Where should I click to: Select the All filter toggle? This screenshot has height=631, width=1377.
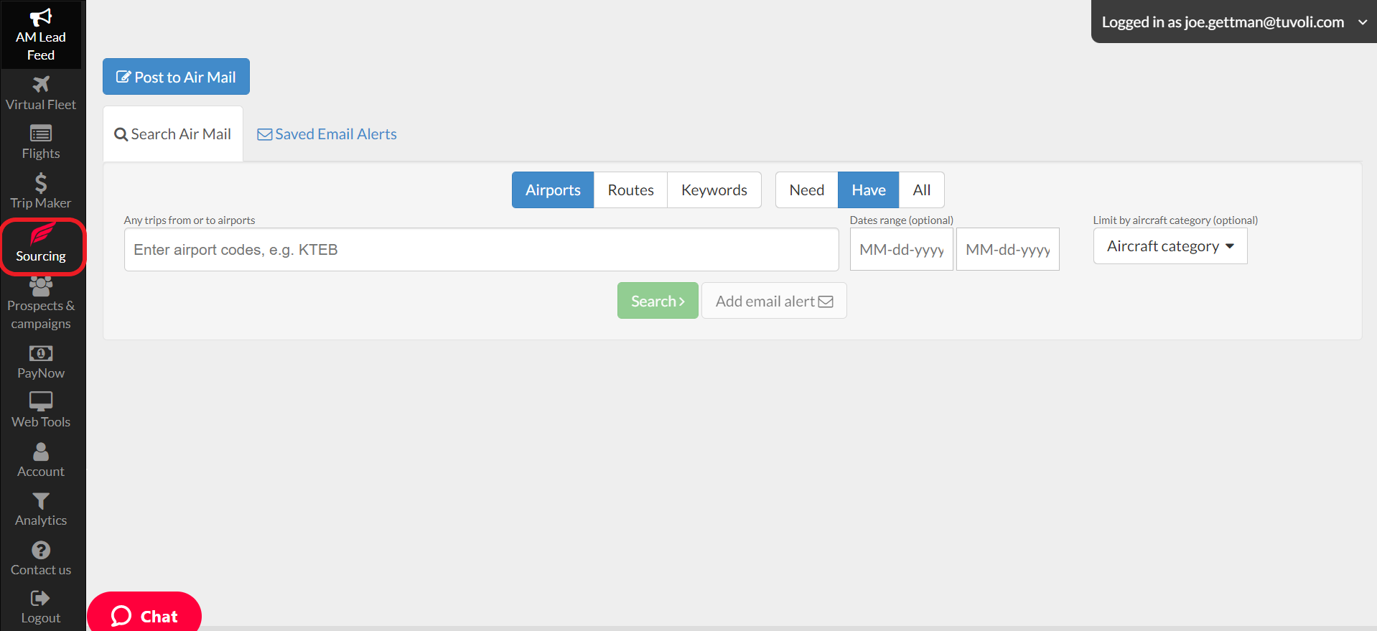pyautogui.click(x=921, y=190)
